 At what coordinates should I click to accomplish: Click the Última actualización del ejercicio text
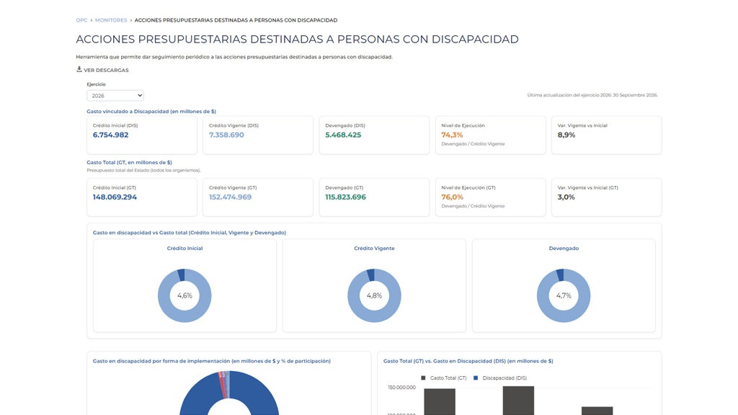click(592, 95)
